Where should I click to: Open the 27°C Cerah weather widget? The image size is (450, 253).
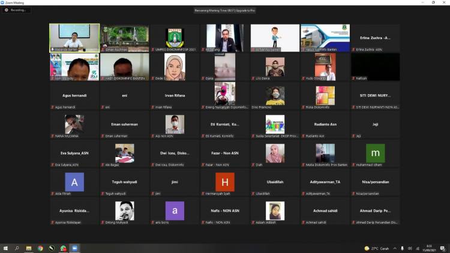[x=376, y=248]
